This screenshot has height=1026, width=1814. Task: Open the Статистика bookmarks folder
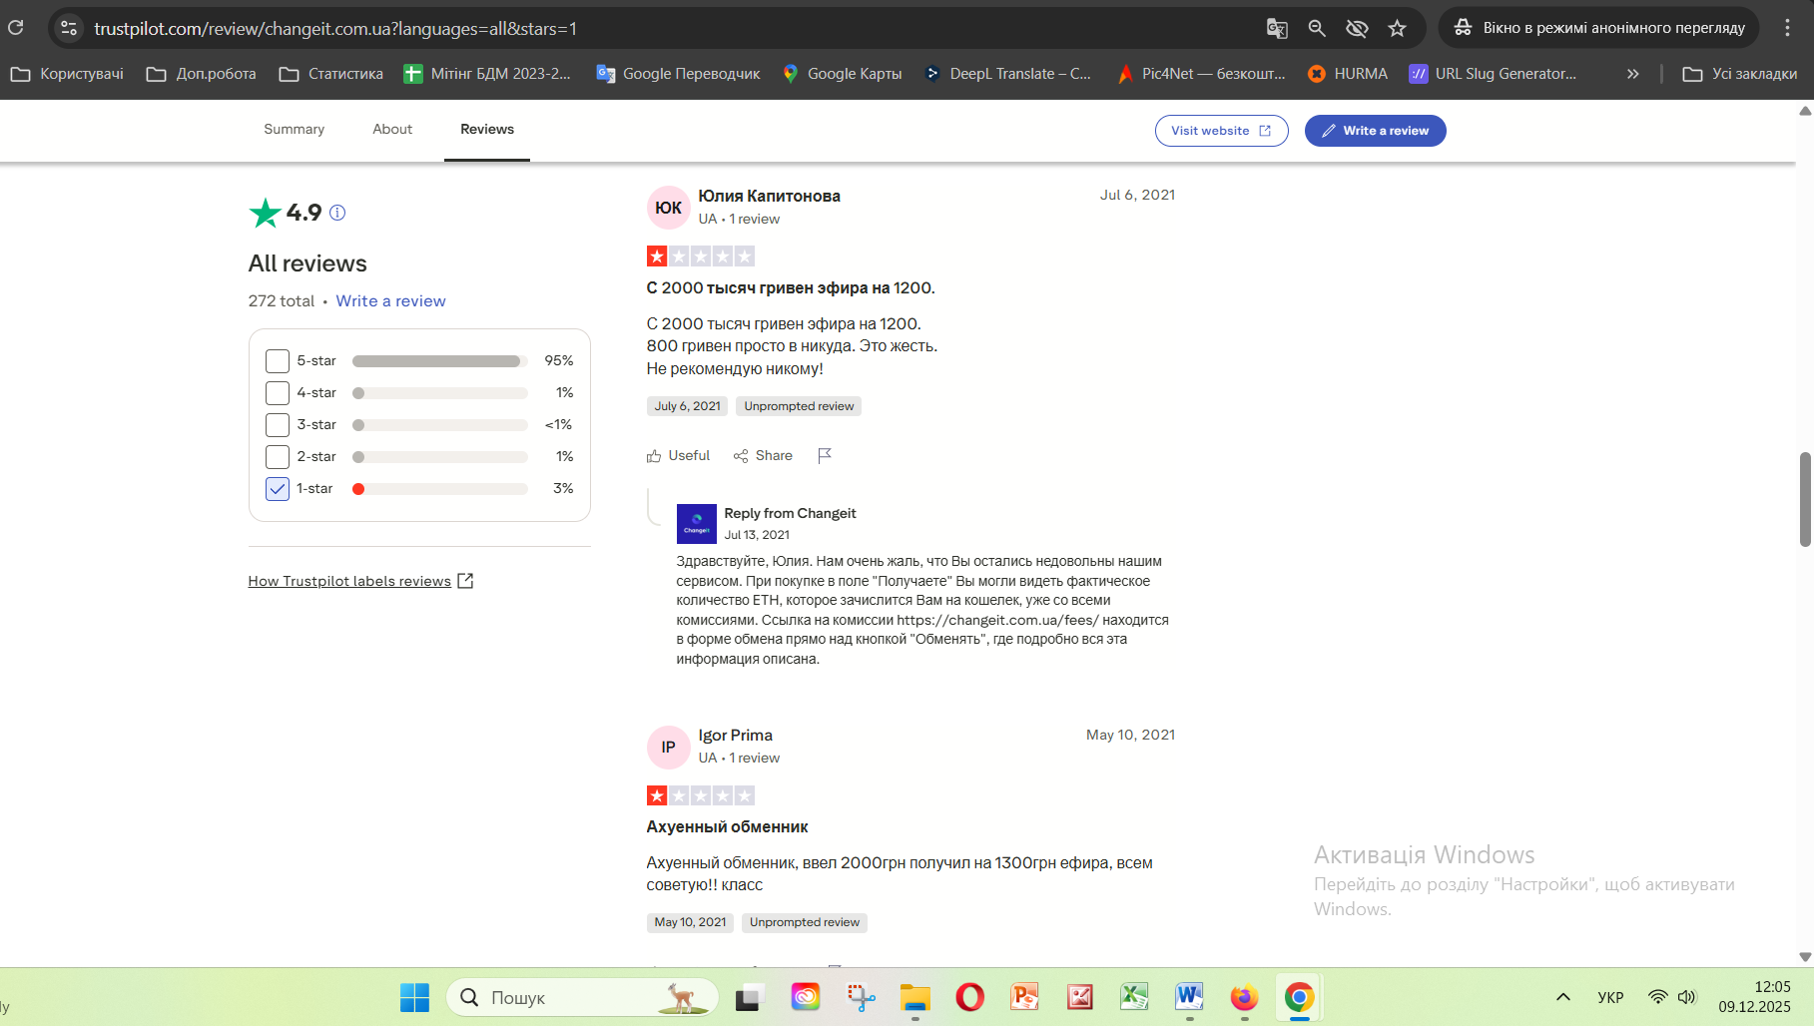click(331, 74)
